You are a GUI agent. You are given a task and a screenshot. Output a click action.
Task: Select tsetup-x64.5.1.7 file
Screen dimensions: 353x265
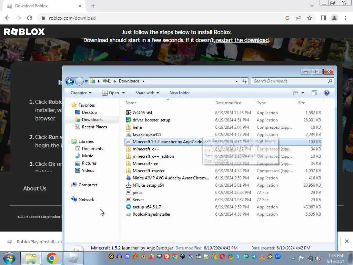(147, 207)
